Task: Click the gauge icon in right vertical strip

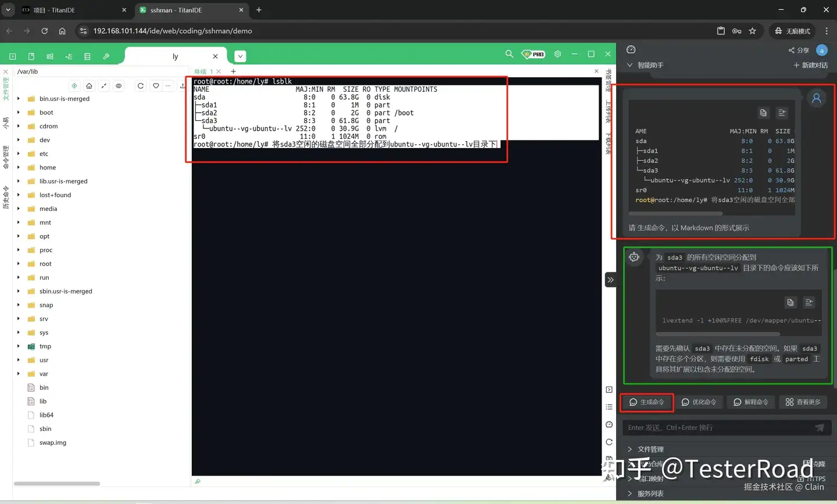Action: point(609,424)
